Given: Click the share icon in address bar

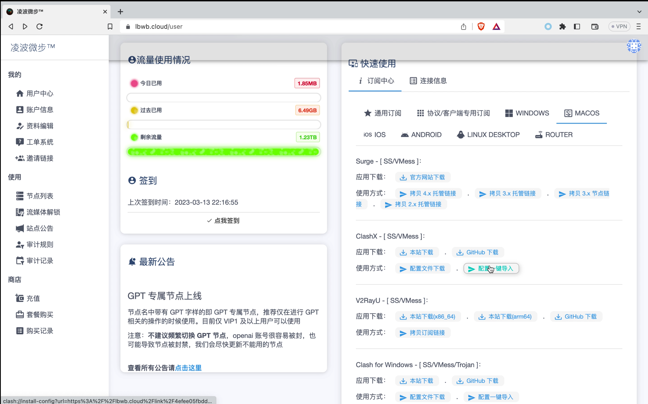Looking at the screenshot, I should pyautogui.click(x=463, y=26).
